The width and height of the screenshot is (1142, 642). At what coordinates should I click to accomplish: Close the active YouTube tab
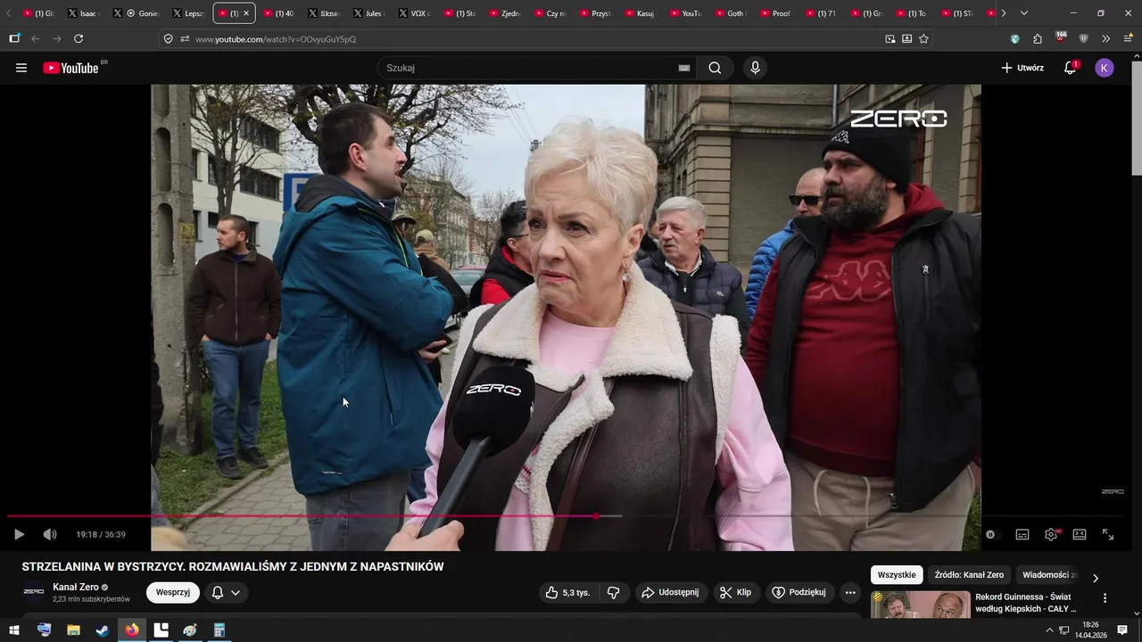[x=246, y=13]
